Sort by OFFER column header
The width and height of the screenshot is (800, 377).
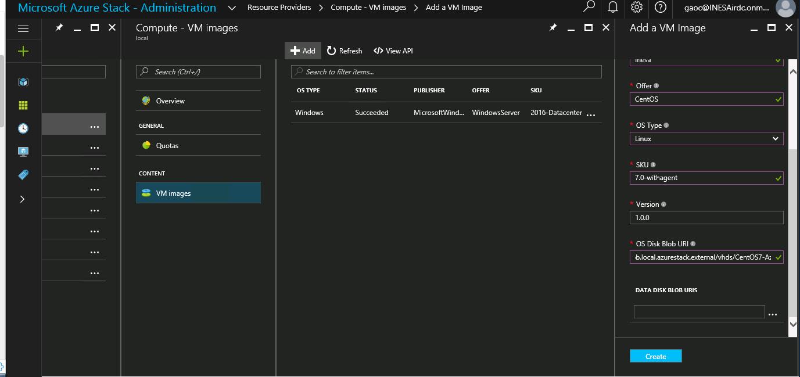click(481, 90)
